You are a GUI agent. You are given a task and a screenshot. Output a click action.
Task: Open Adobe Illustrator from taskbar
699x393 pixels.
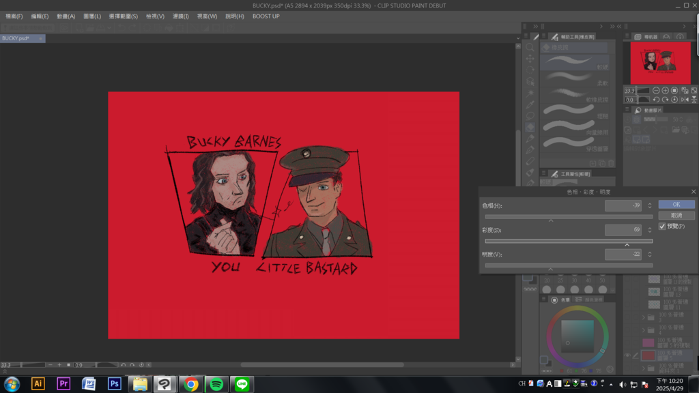(38, 383)
